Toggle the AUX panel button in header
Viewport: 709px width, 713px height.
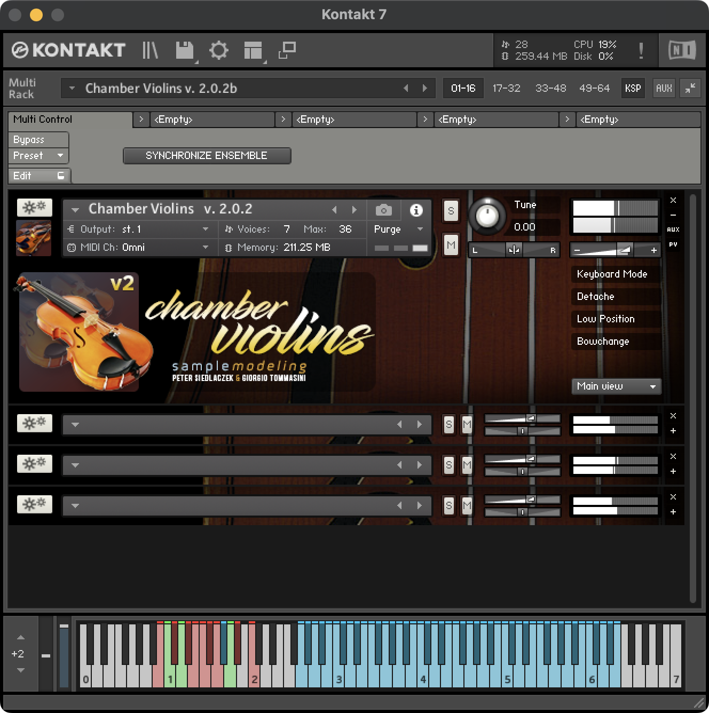coord(664,88)
